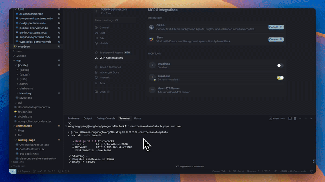Open the Debug Console tab

tap(106, 119)
